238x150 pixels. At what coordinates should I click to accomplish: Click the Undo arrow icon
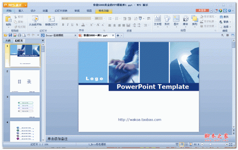click(29, 35)
